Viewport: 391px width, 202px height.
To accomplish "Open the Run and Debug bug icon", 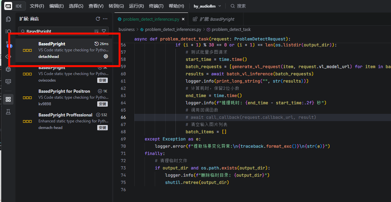I will click(8, 69).
